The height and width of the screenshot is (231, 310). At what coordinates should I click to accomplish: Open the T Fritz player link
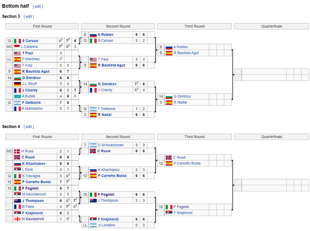pos(27,66)
